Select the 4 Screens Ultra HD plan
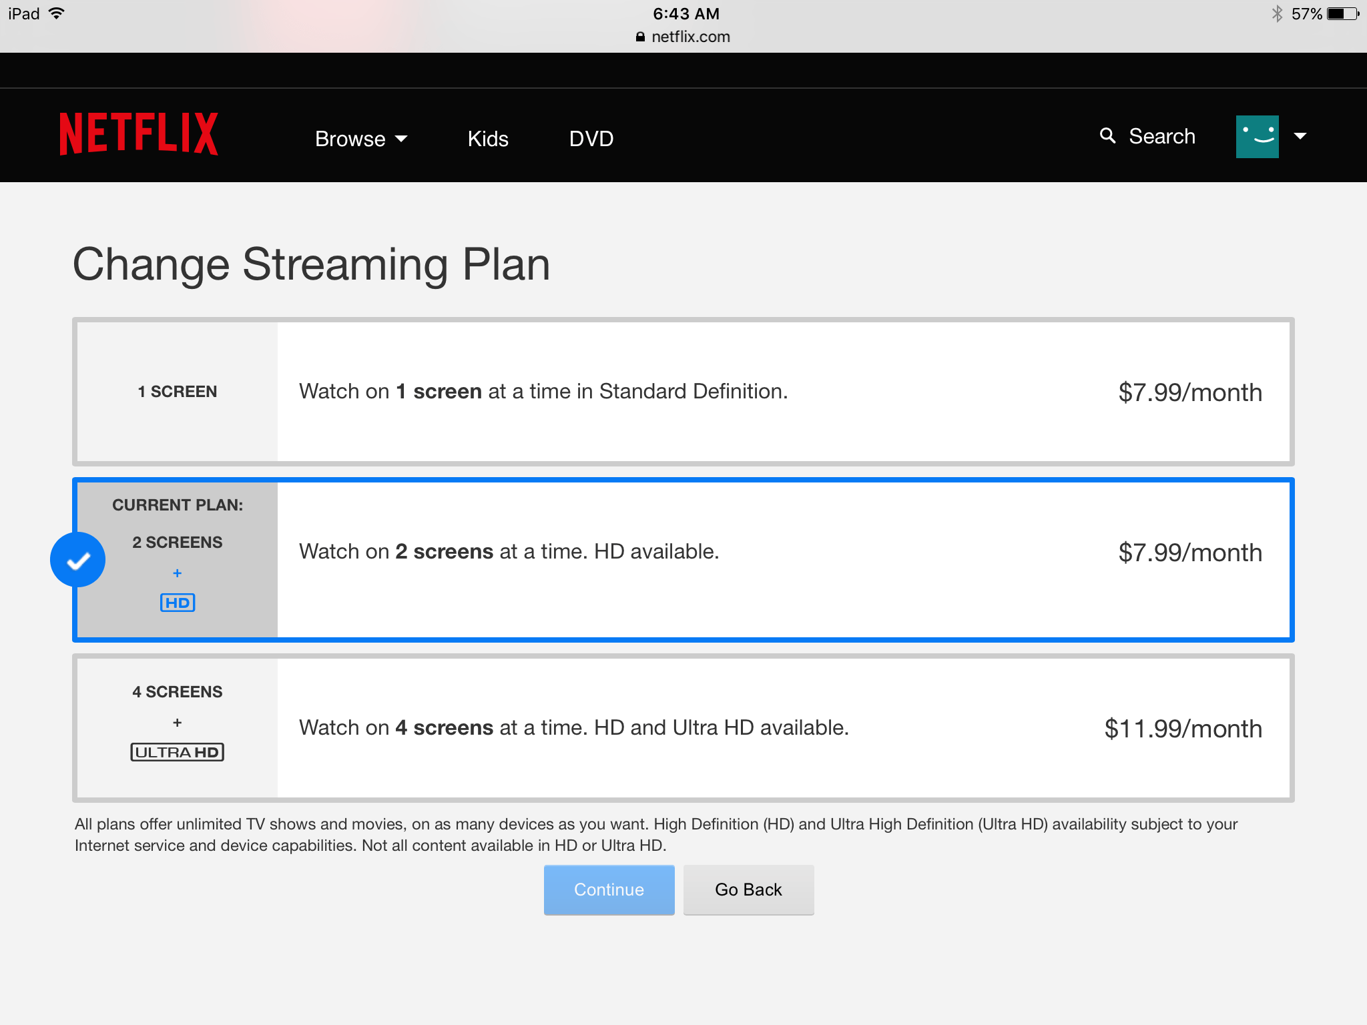 click(683, 728)
